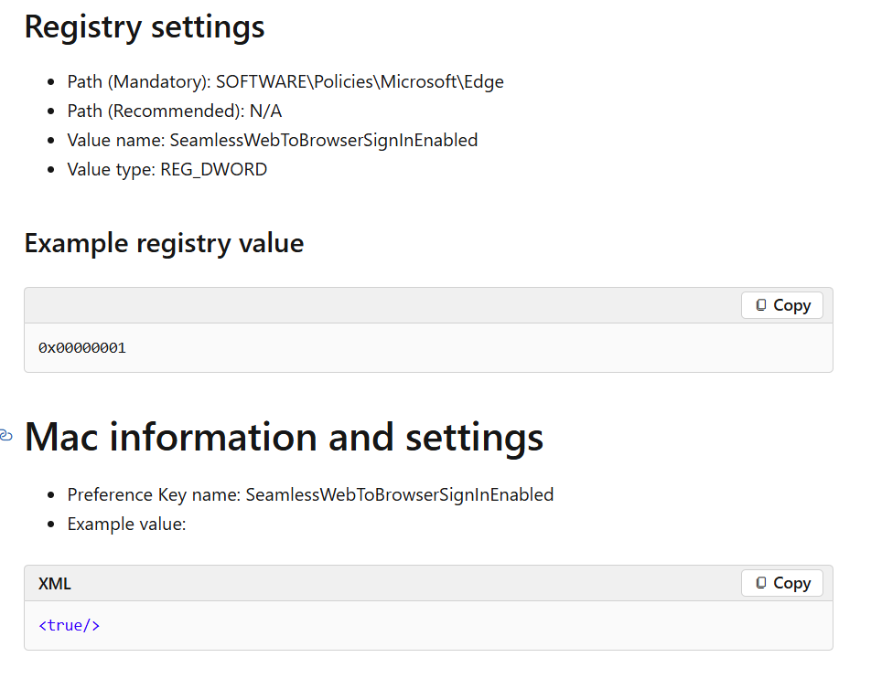Viewport: 871px width, 689px height.
Task: Click the Example value: bullet text
Action: pos(126,525)
